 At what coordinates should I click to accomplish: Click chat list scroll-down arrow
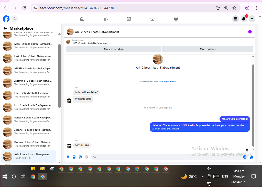[x=59, y=162]
